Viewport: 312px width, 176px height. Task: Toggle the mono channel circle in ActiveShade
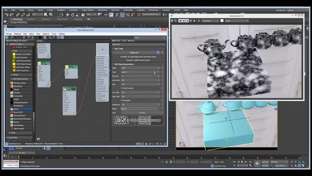point(195,21)
